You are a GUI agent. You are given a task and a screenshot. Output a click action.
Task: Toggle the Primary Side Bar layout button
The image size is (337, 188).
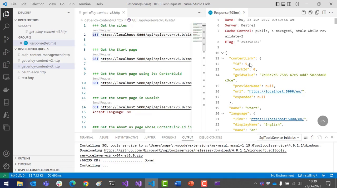[277, 4]
